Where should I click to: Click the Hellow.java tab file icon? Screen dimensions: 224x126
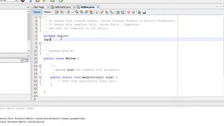click(x=78, y=7)
